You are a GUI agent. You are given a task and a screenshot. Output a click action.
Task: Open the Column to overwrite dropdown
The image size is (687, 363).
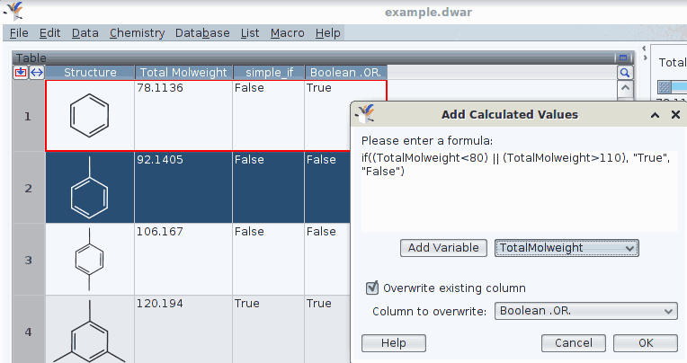585,311
